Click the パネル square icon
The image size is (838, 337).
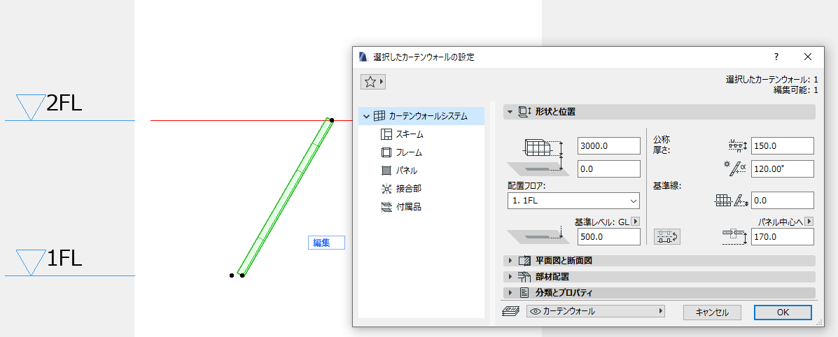tap(386, 171)
